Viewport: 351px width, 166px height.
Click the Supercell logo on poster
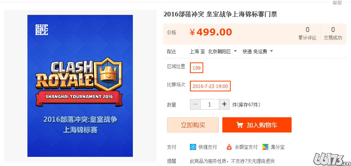point(41,30)
